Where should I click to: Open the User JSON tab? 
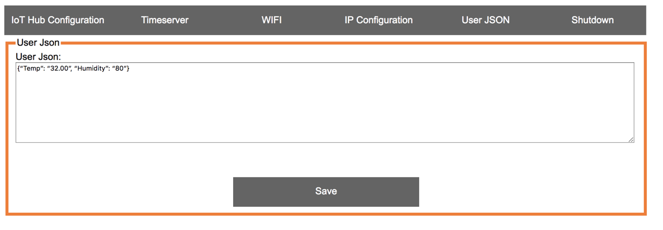(x=485, y=20)
